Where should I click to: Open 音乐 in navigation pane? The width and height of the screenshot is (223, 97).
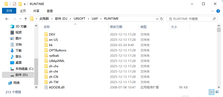16,56
